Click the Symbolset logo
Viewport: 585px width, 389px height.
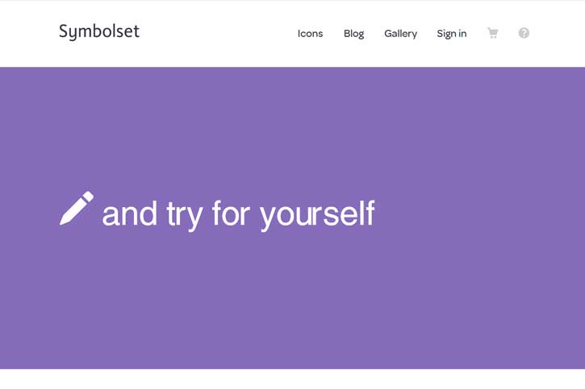tap(99, 31)
